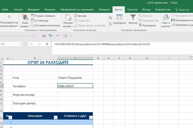Click the Разширени advanced filter button
The height and width of the screenshot is (128, 193).
147,25
